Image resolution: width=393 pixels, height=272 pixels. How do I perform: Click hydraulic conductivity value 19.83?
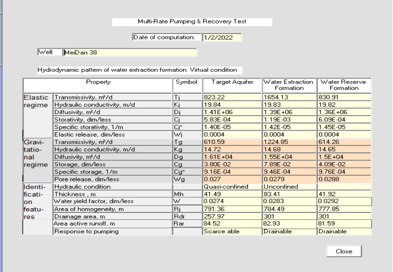pos(289,105)
